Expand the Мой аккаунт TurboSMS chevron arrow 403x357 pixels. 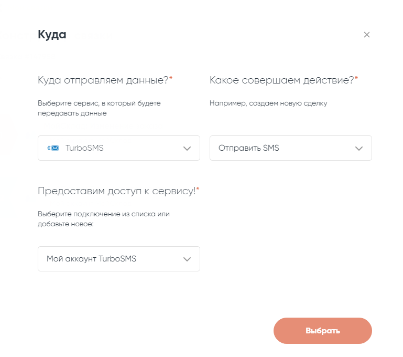coord(187,259)
